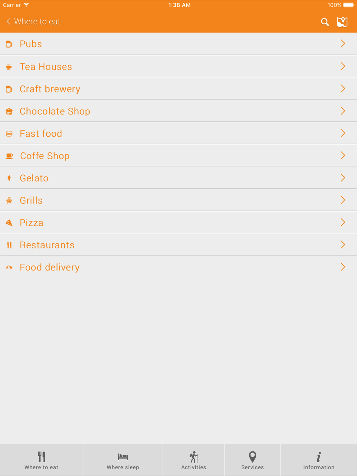Open the Pizza category label
The height and width of the screenshot is (476, 357).
[31, 223]
